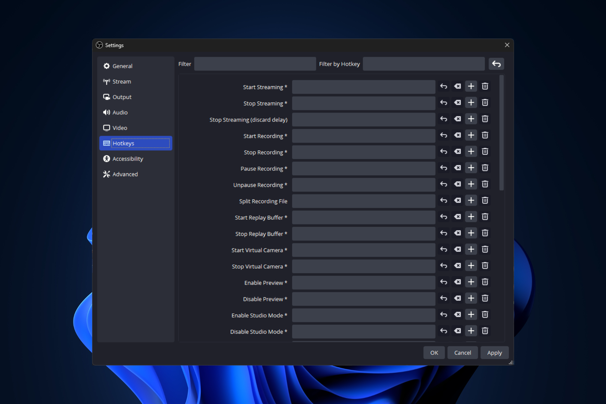This screenshot has width=606, height=404.
Task: Open the Video settings section
Action: point(136,128)
